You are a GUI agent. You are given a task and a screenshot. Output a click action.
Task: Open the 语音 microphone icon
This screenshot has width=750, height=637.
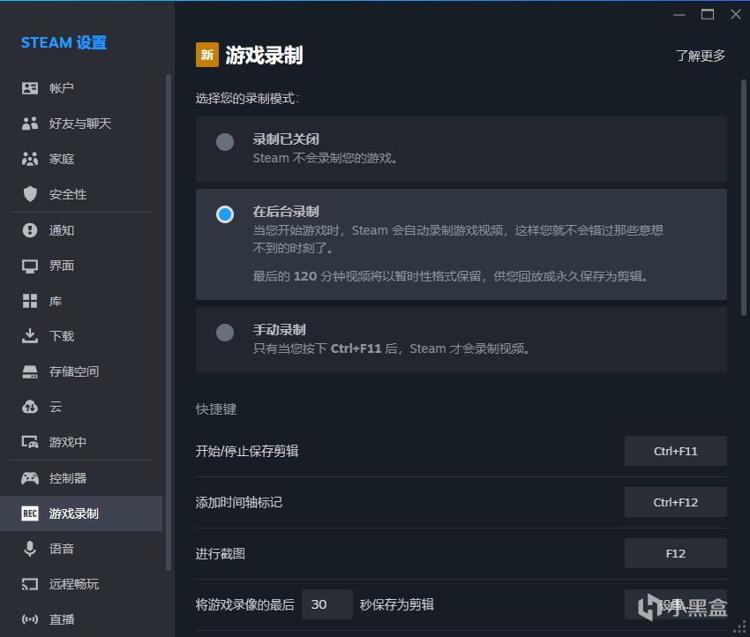coord(30,549)
